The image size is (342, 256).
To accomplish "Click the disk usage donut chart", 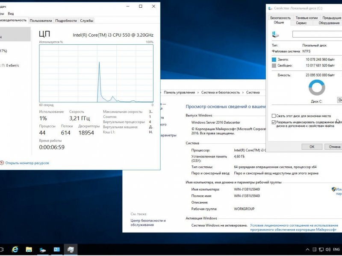I will click(x=317, y=87).
